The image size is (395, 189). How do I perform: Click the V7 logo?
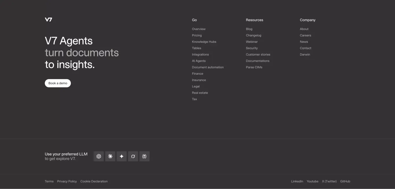click(x=49, y=20)
